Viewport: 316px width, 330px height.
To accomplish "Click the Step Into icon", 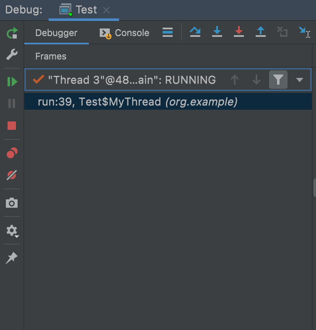I will 217,32.
